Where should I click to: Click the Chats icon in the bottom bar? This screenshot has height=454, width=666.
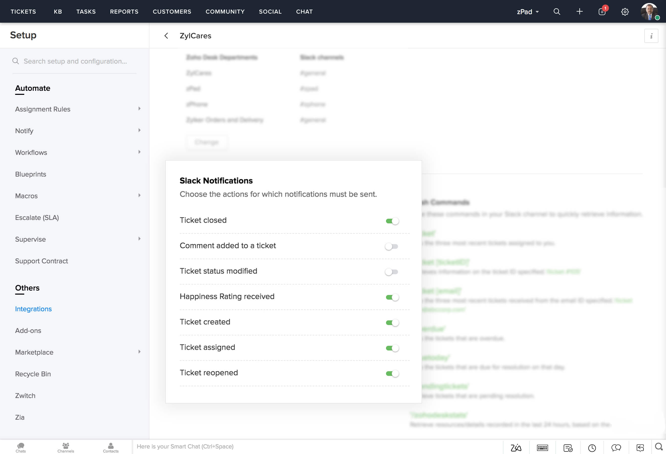pos(20,446)
